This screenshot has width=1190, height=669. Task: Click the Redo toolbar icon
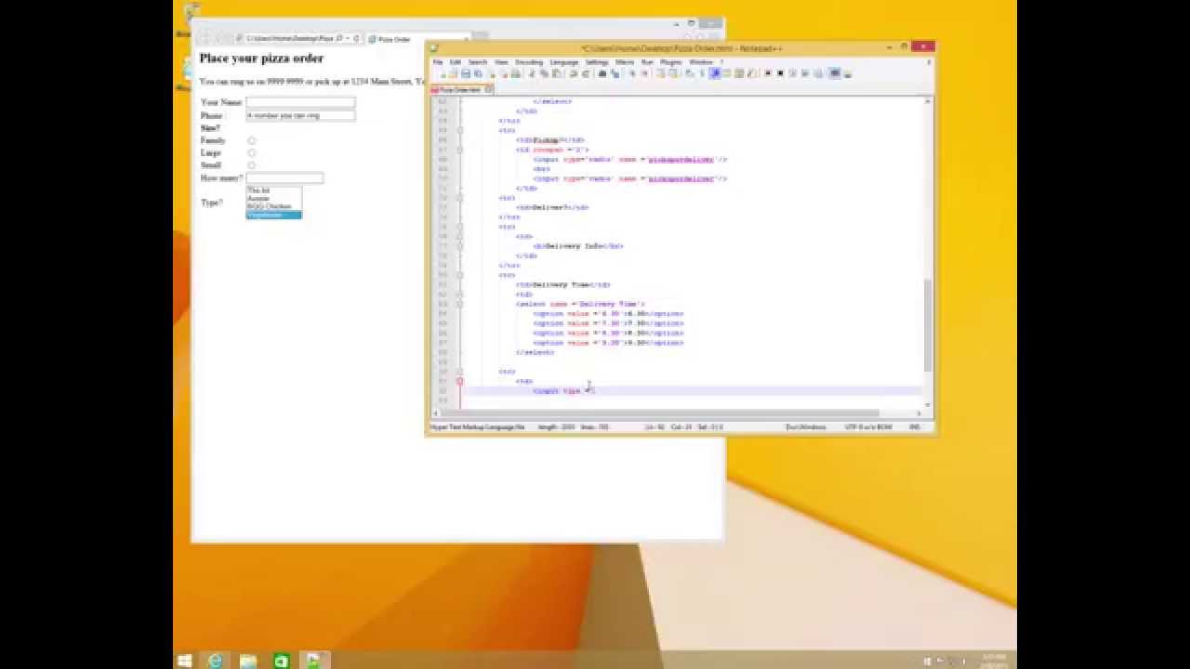click(587, 73)
